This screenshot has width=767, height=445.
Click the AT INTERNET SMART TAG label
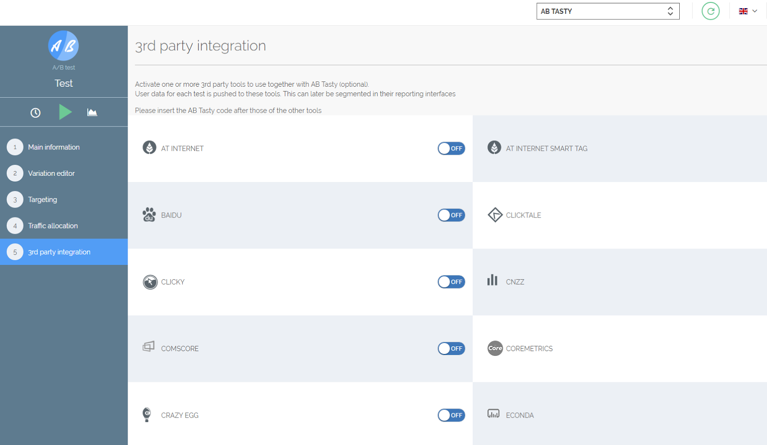(546, 148)
